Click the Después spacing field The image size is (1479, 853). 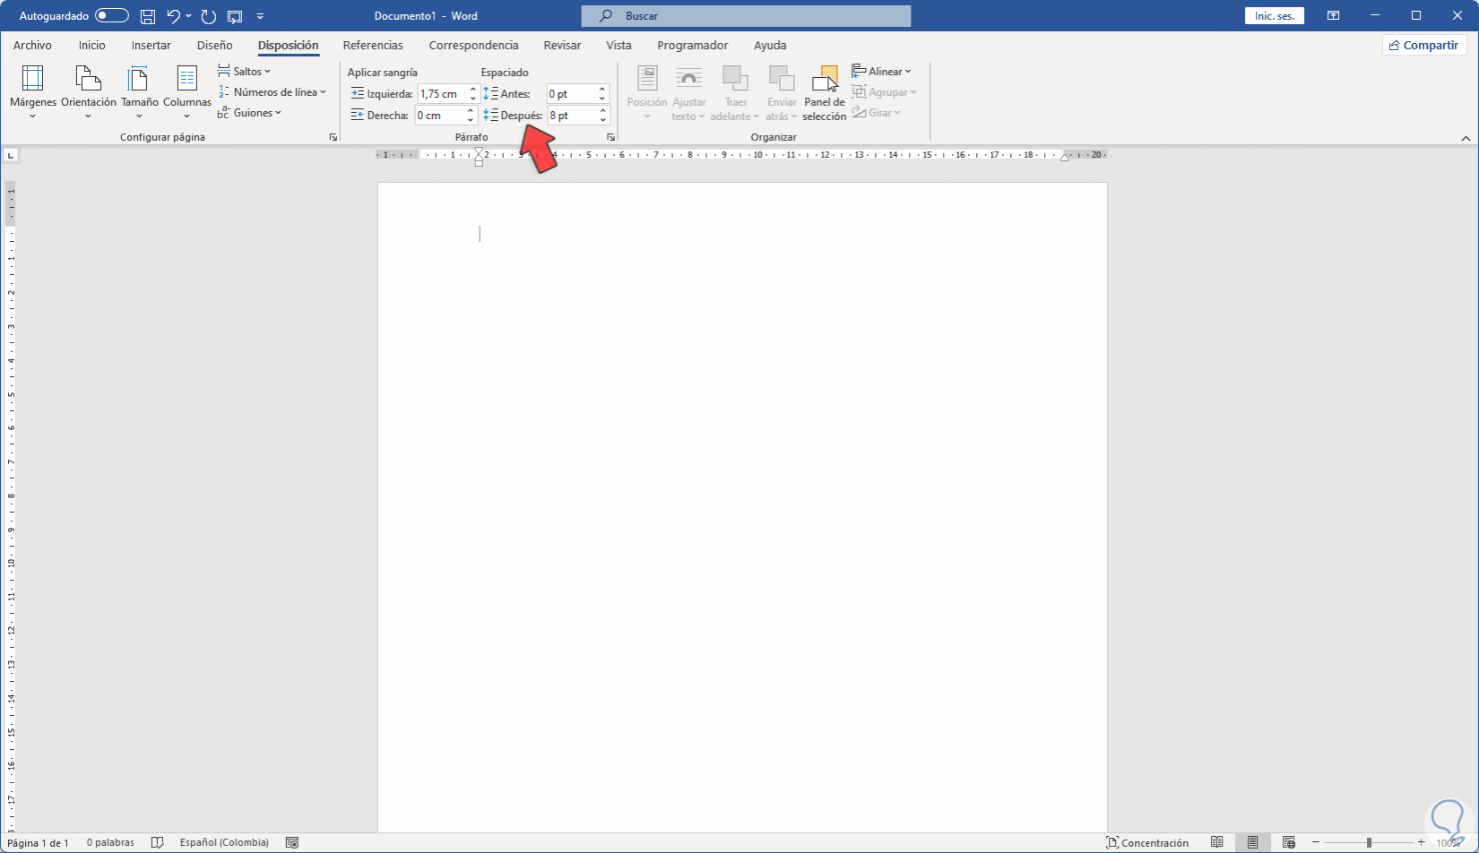[x=572, y=116]
